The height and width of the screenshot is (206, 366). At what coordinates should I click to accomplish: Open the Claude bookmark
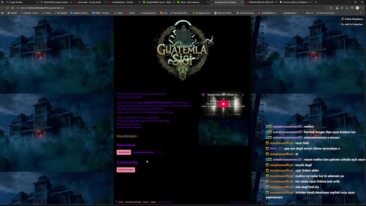119,13
